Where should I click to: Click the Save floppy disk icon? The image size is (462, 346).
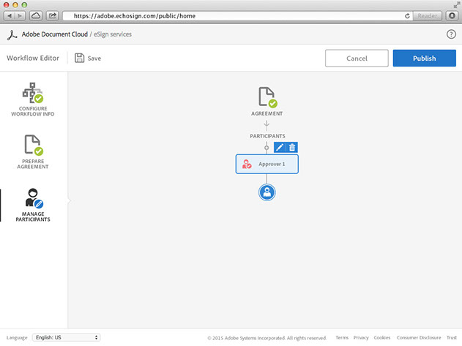(80, 58)
